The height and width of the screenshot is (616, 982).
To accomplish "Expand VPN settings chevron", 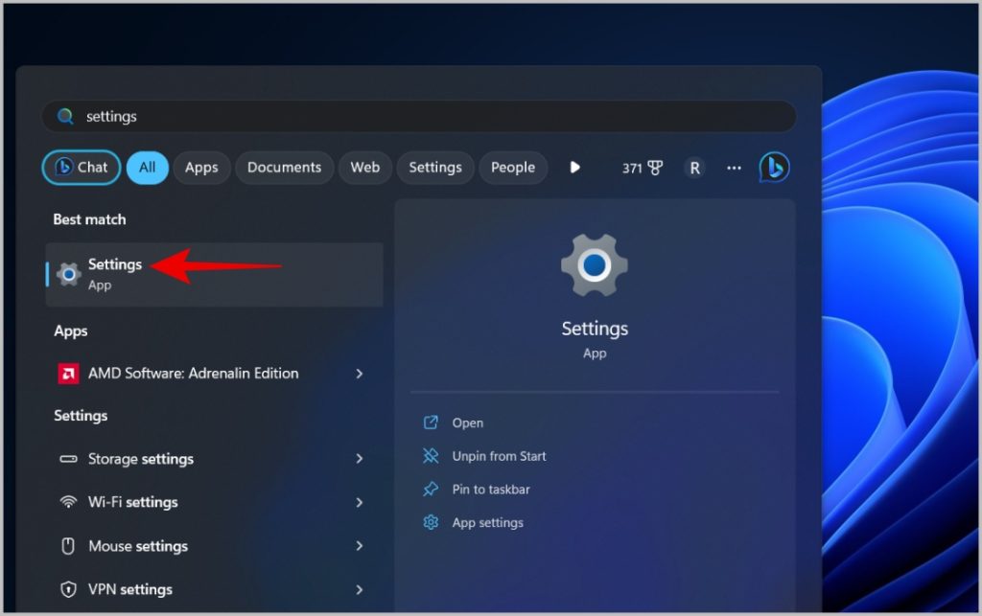I will 360,589.
